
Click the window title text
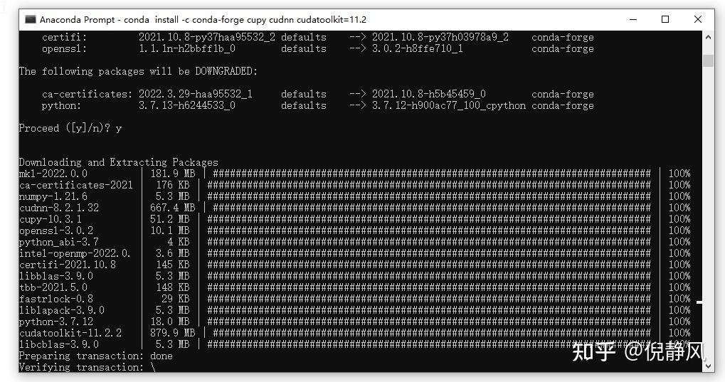click(203, 19)
